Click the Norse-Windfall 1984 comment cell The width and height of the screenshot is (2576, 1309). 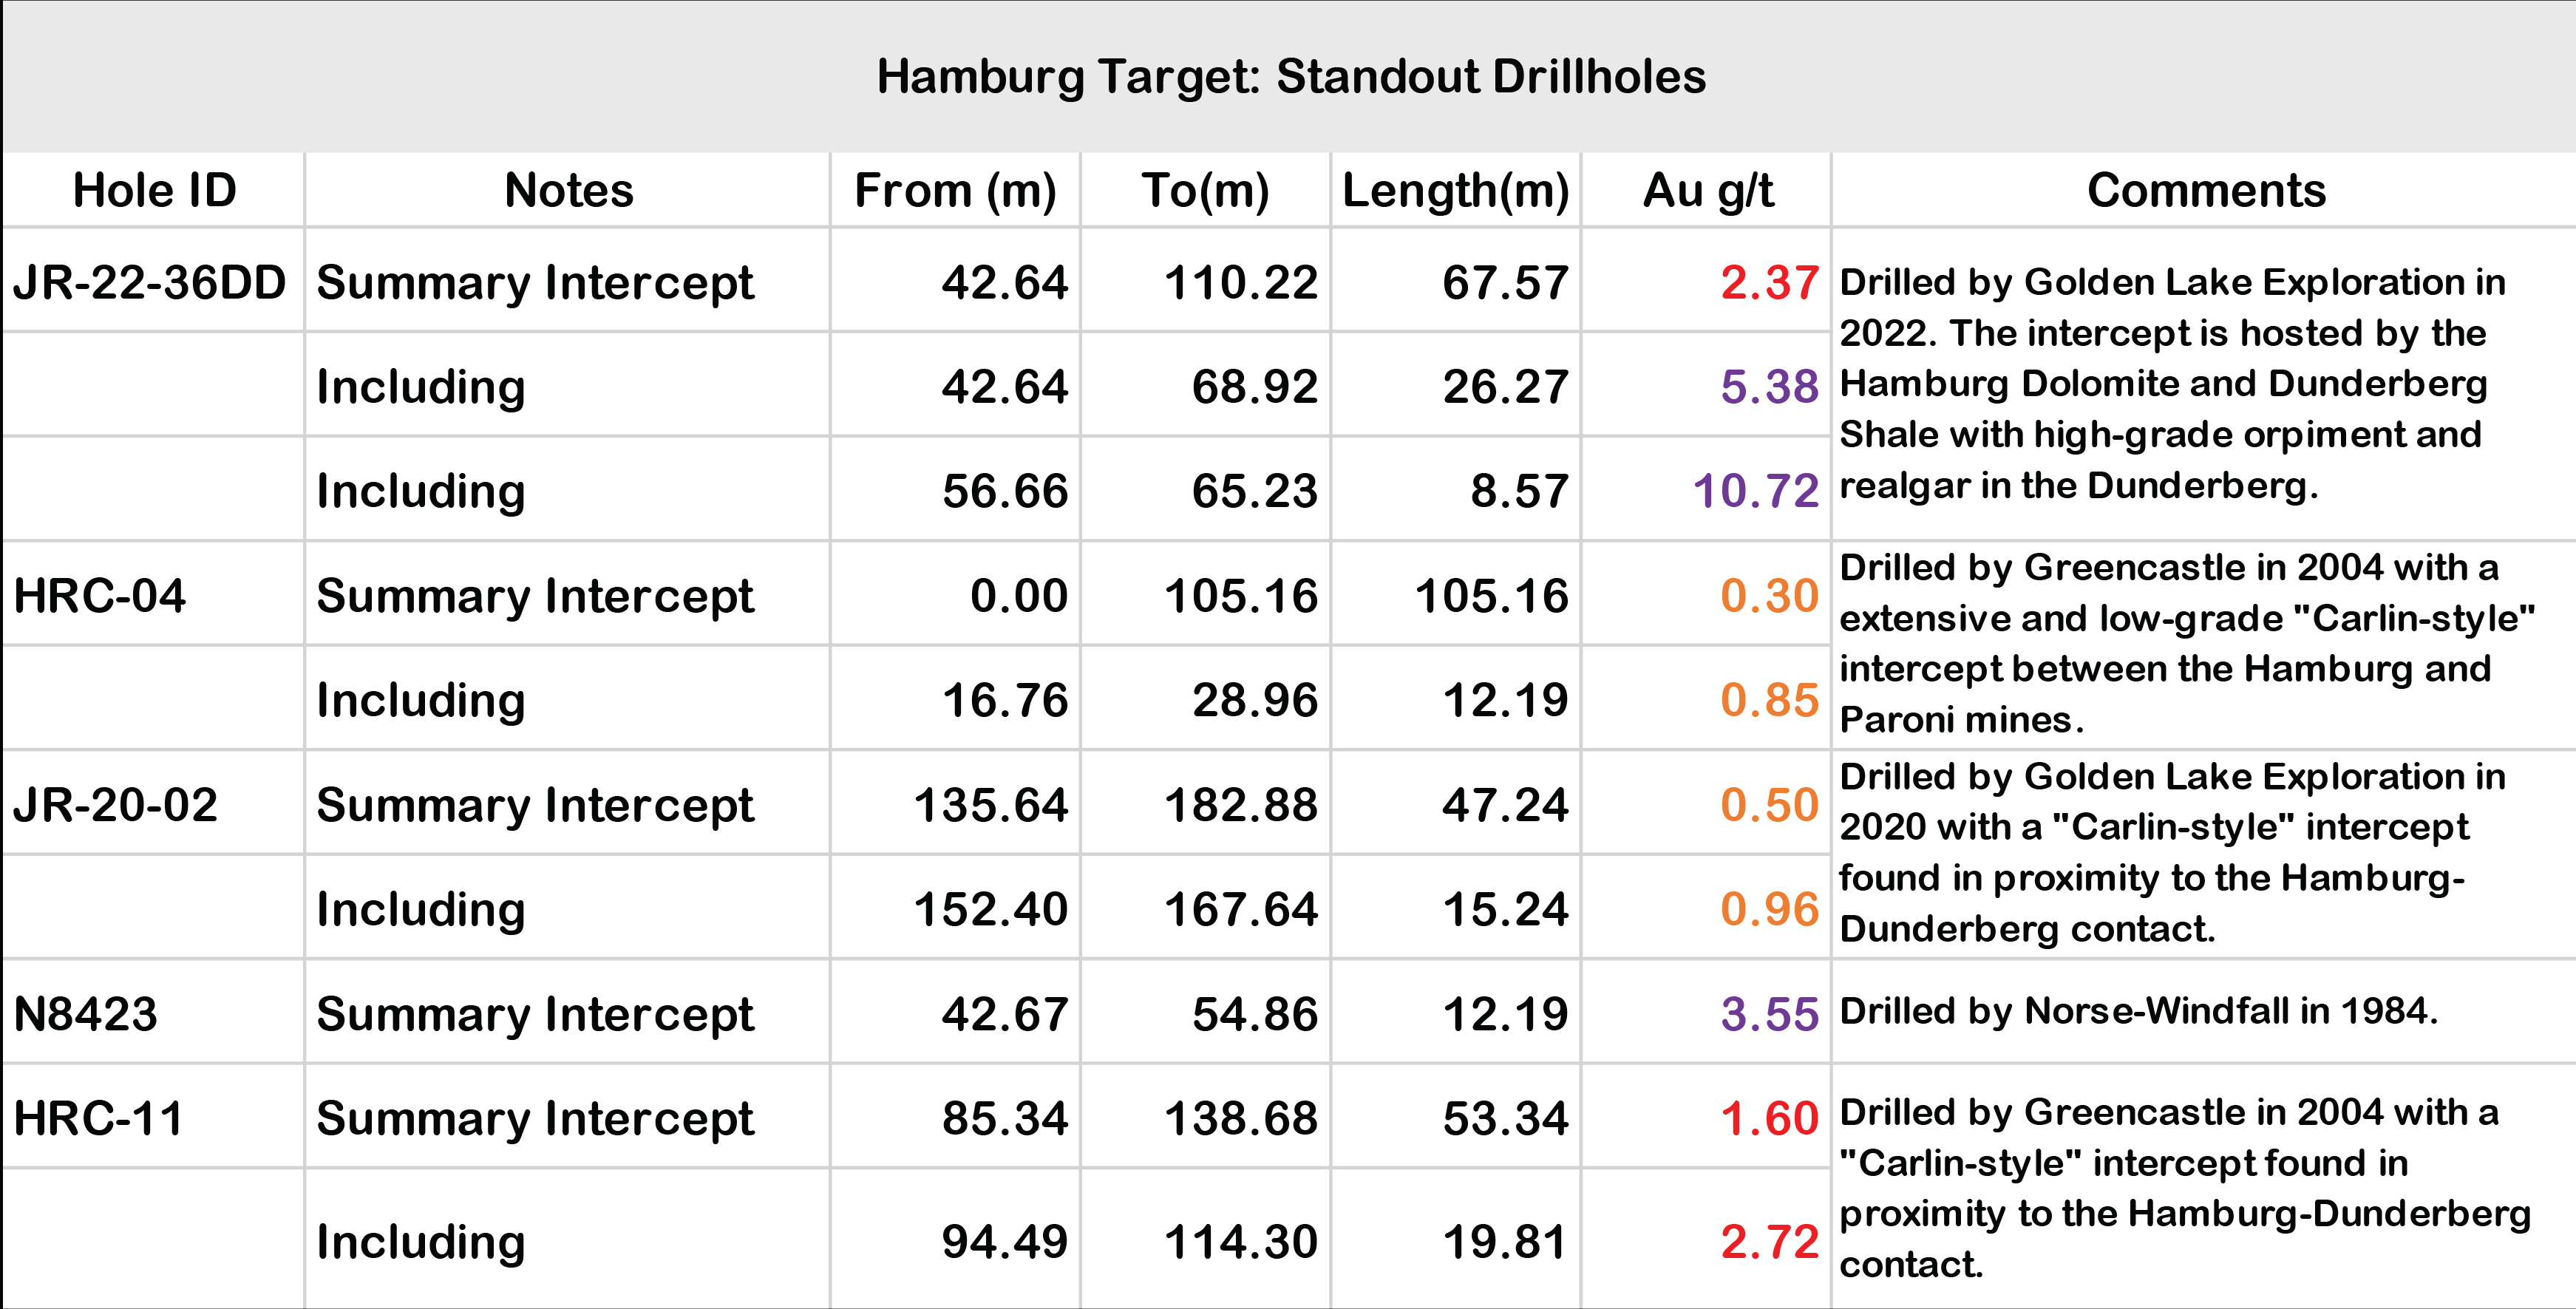(2204, 1011)
